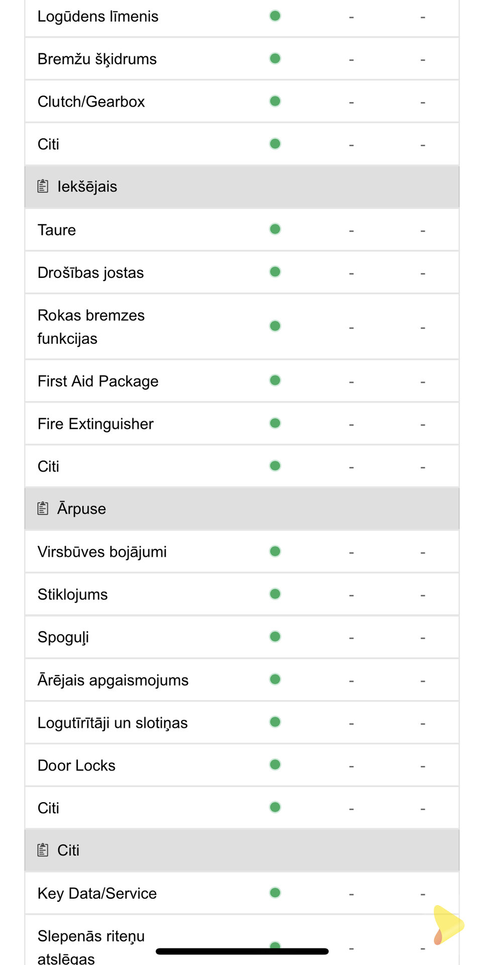The image size is (484, 965).
Task: Click the clipboard icon beside Ārpuse
Action: (x=43, y=509)
